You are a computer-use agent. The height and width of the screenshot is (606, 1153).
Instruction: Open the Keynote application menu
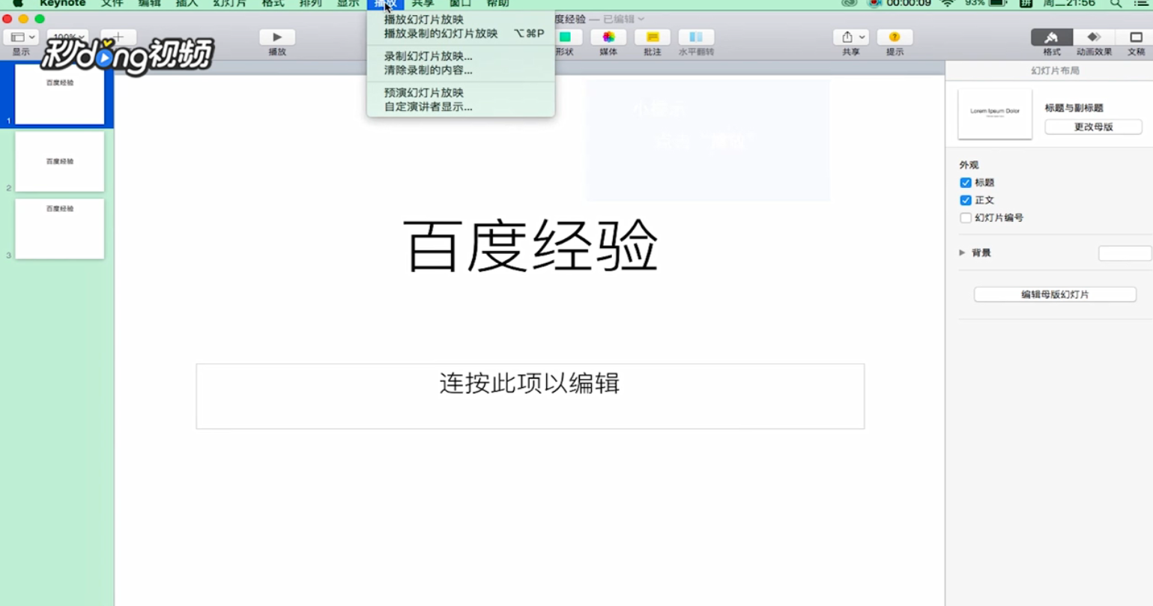click(62, 4)
